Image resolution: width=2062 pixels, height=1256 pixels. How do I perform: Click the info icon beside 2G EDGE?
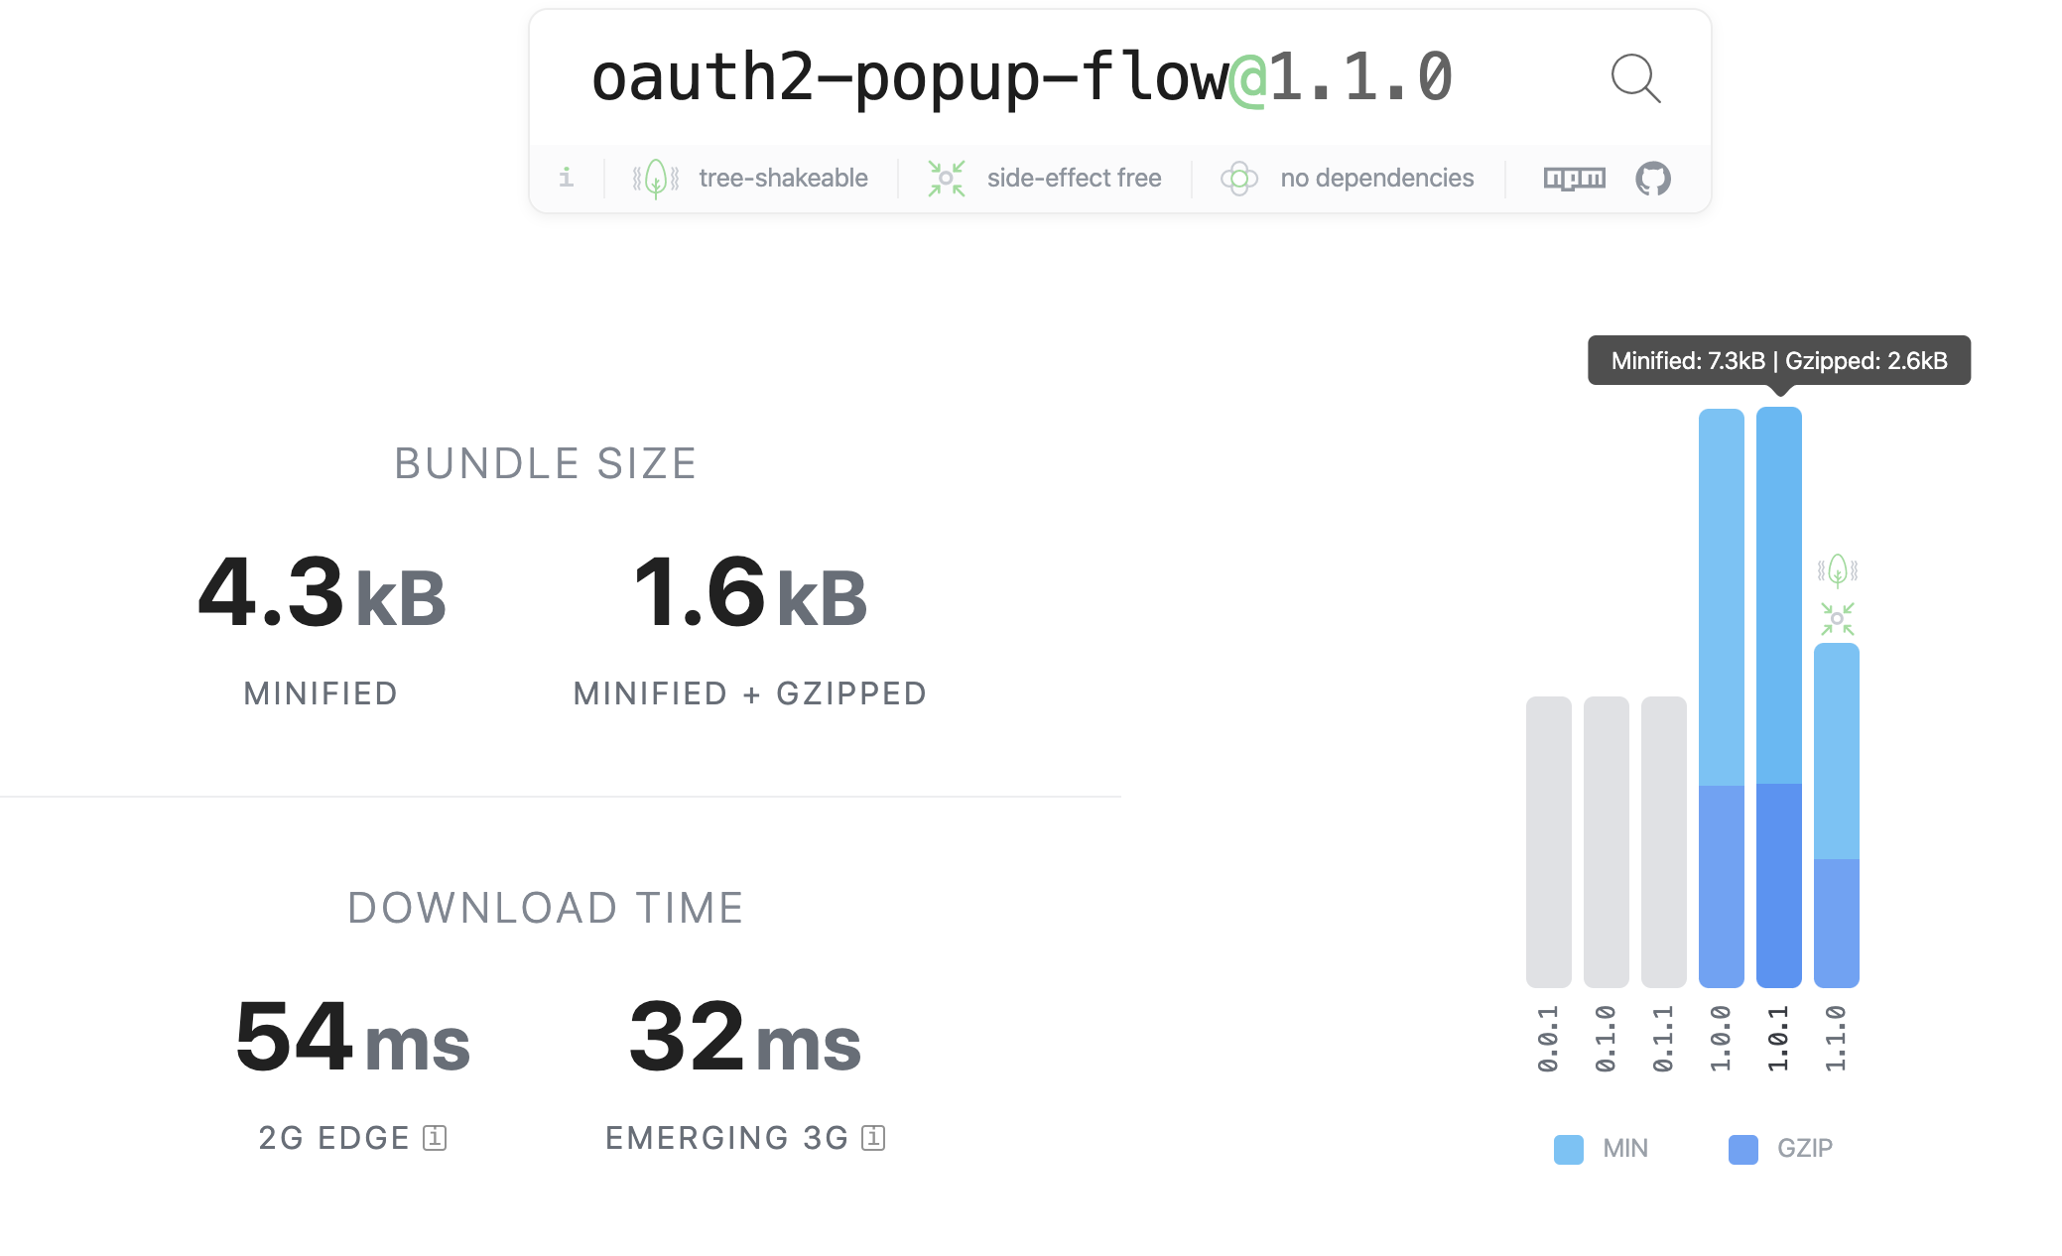coord(435,1138)
